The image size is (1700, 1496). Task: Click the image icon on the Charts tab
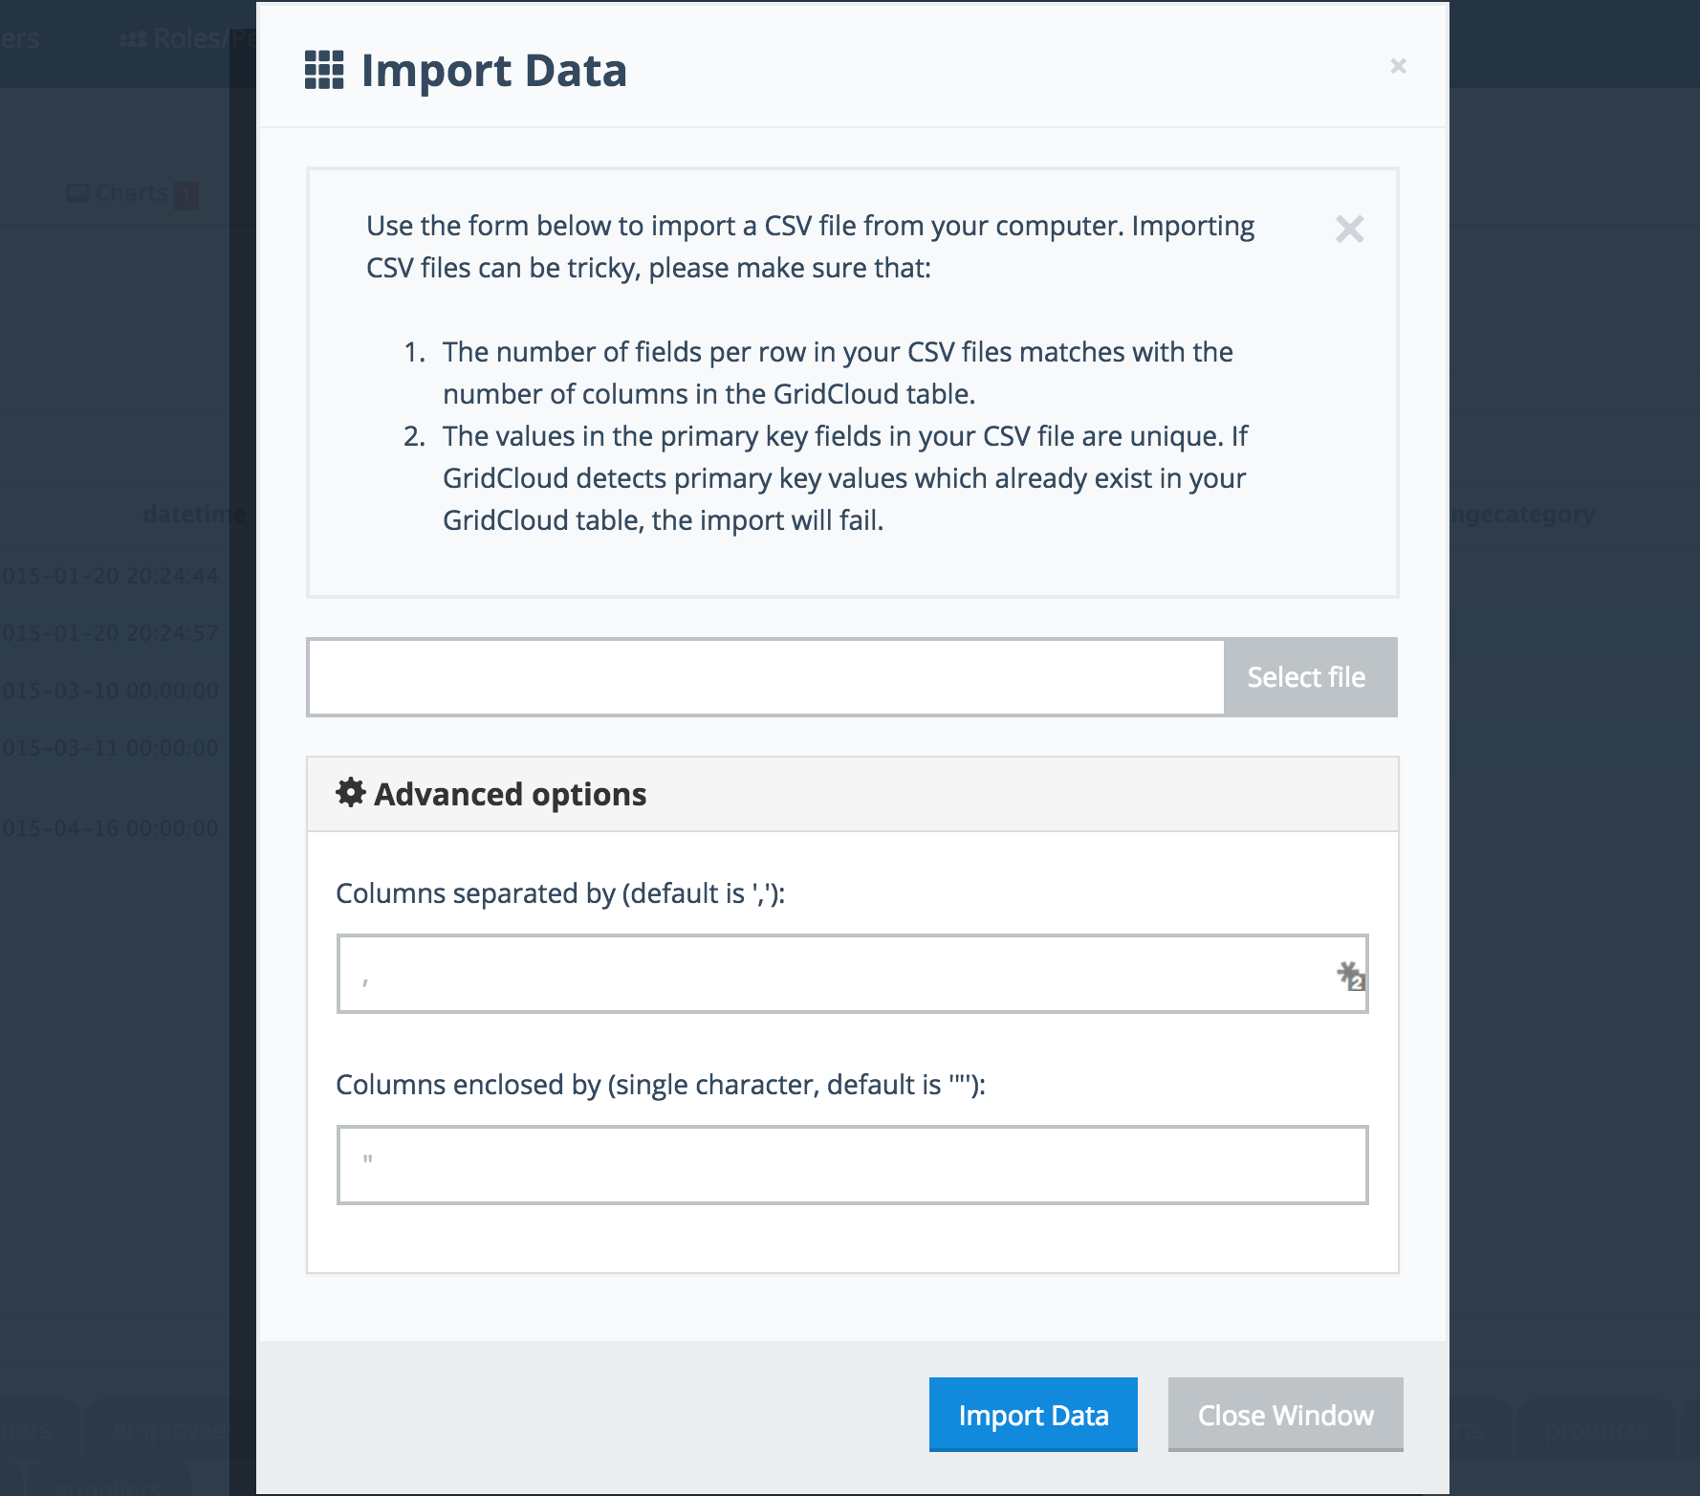pos(78,191)
